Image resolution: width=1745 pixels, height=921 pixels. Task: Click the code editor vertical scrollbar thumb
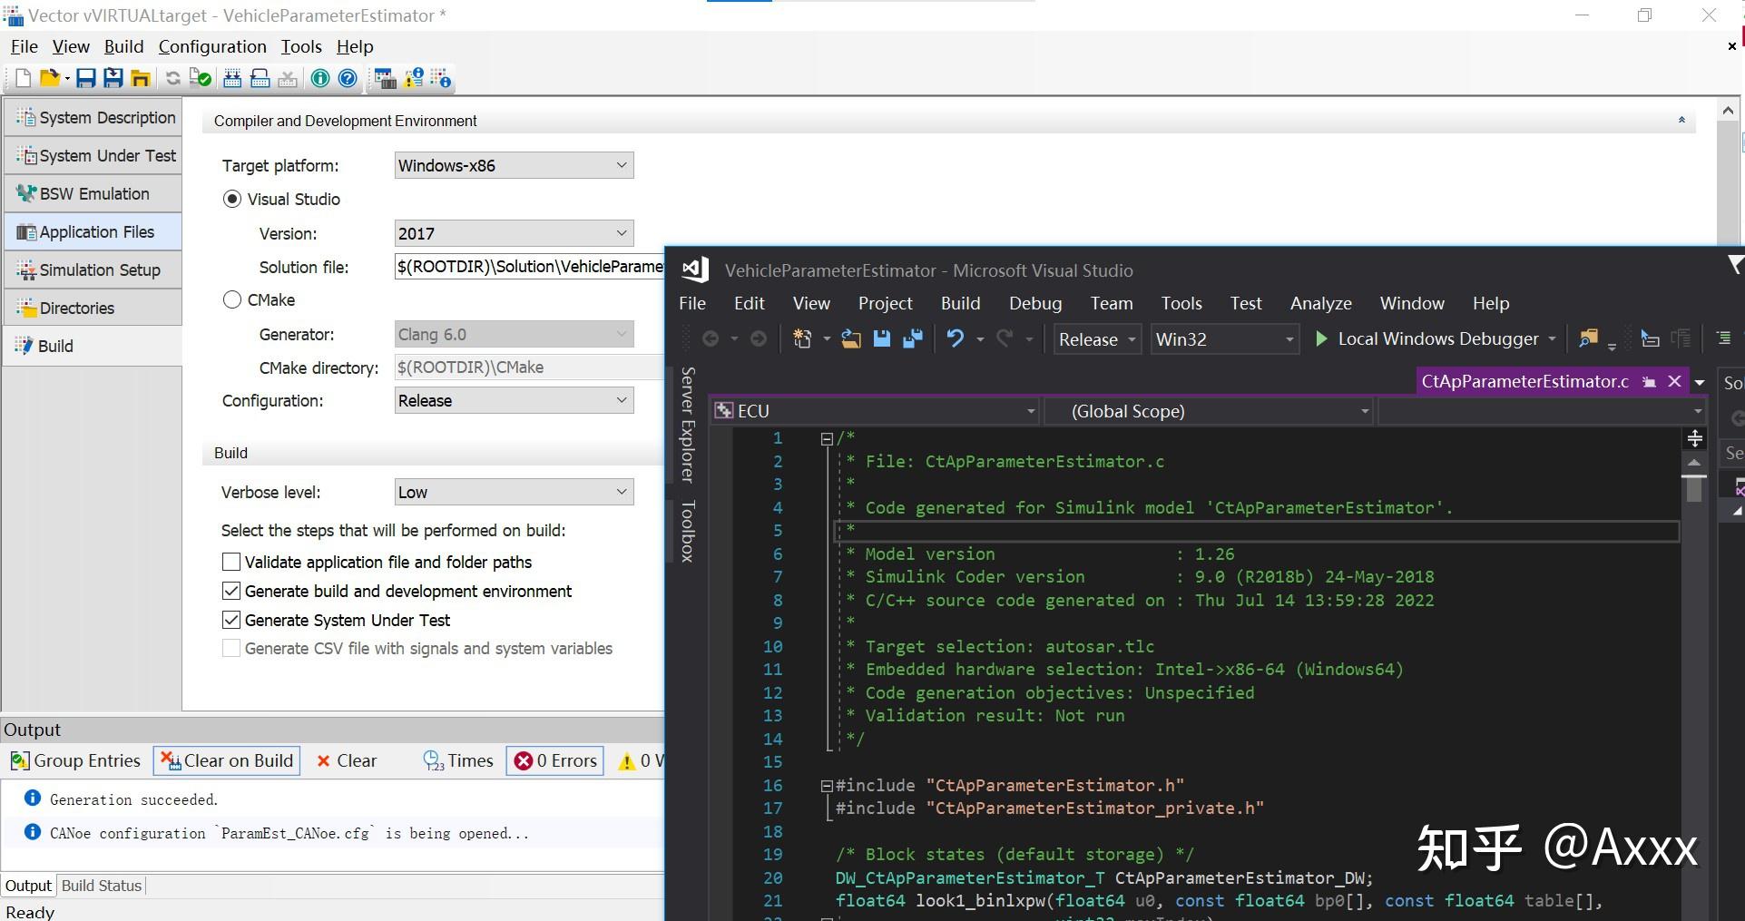(1694, 489)
